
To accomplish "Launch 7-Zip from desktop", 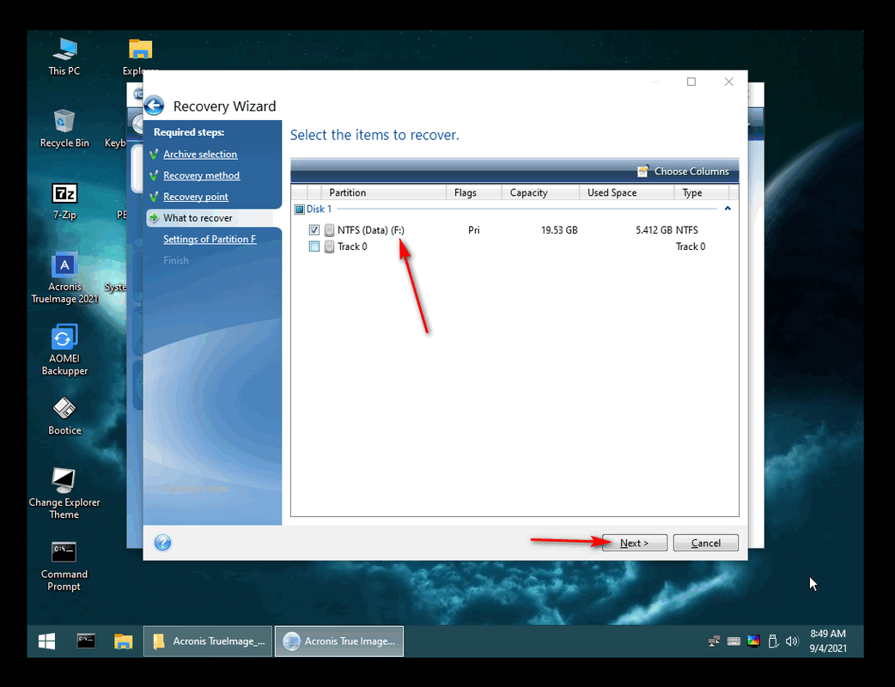I will coord(64,201).
